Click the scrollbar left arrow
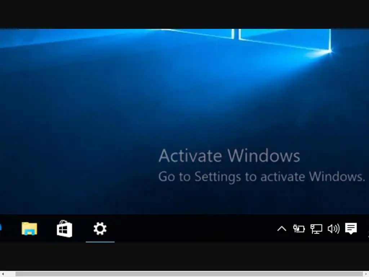 [3, 274]
